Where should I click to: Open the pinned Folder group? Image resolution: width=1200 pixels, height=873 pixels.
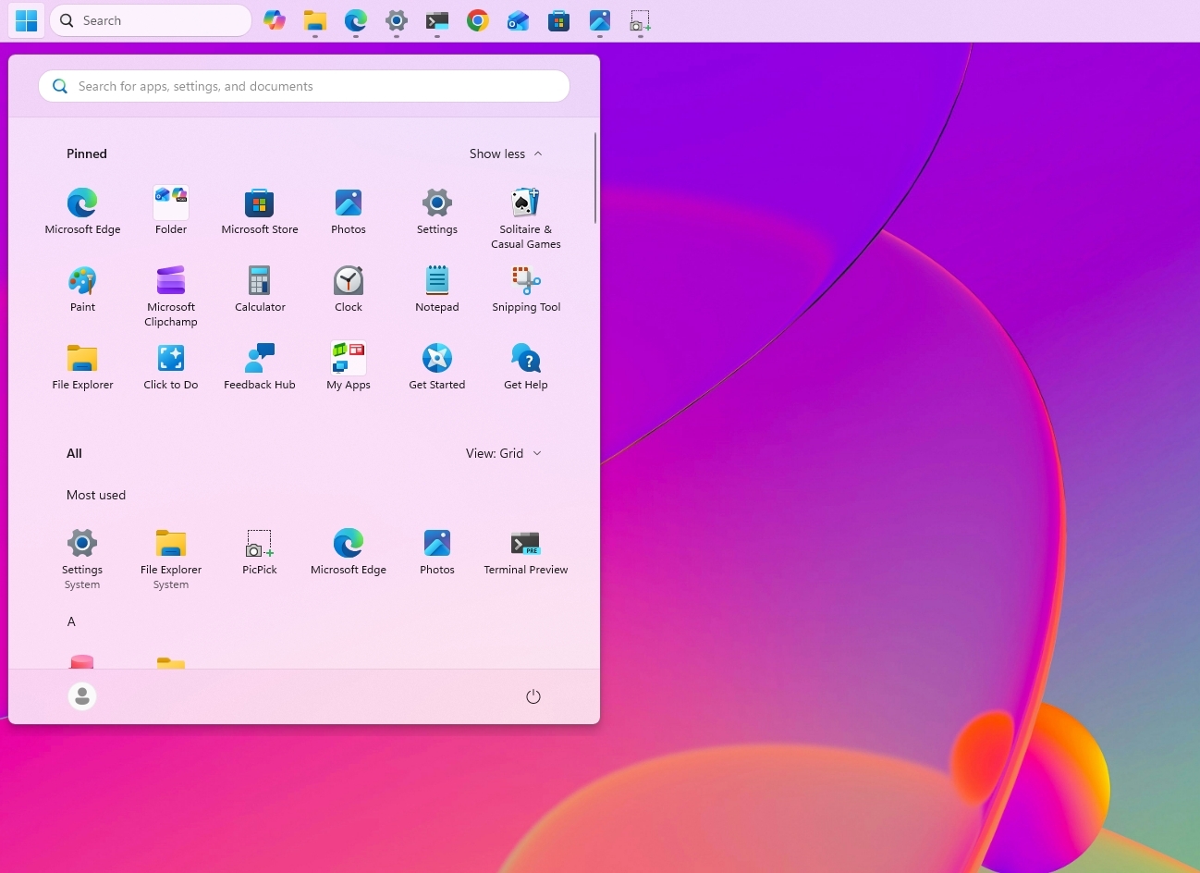[171, 212]
